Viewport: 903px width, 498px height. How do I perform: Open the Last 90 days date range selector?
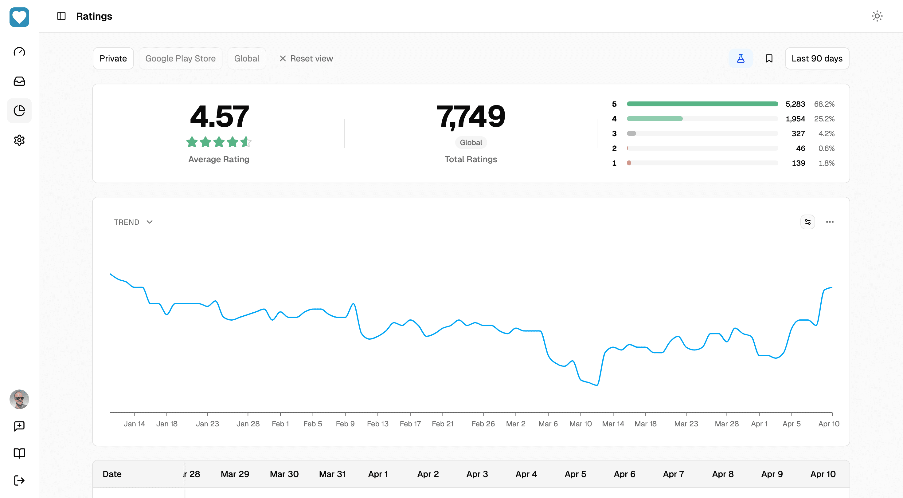point(817,58)
